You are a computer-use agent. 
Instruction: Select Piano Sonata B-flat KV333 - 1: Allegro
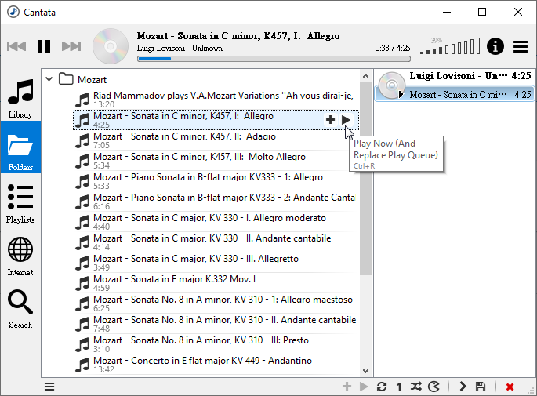point(216,181)
